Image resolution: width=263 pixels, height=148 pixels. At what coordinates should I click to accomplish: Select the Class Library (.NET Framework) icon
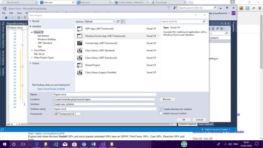(x=80, y=58)
